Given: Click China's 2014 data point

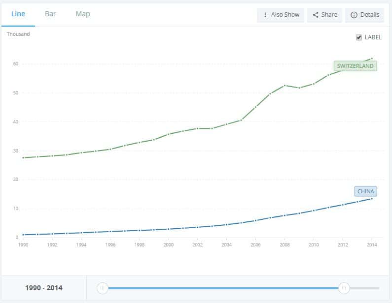Looking at the screenshot, I should [x=372, y=199].
